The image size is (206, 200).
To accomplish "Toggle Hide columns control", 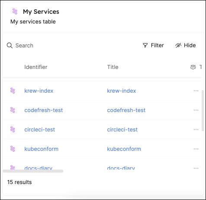I will pos(186,45).
